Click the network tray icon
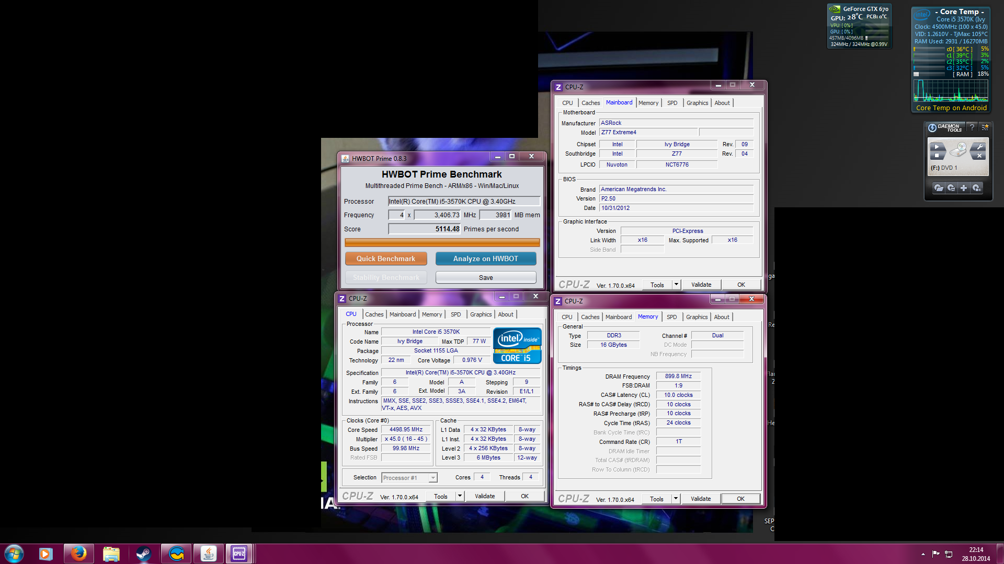 click(x=949, y=554)
